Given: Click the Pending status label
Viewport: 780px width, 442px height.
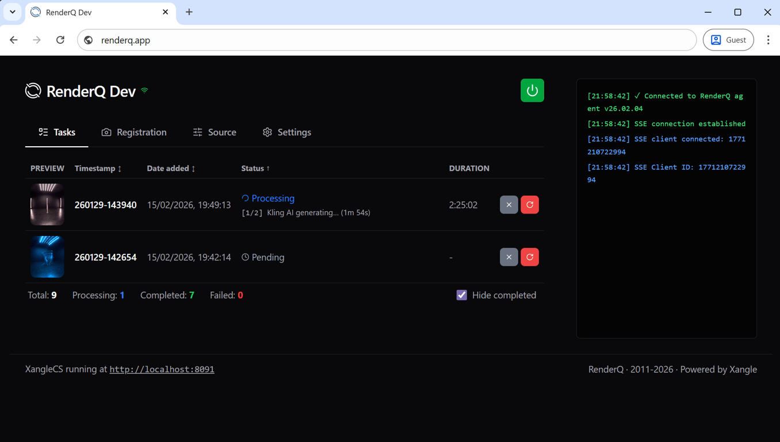Looking at the screenshot, I should (263, 257).
